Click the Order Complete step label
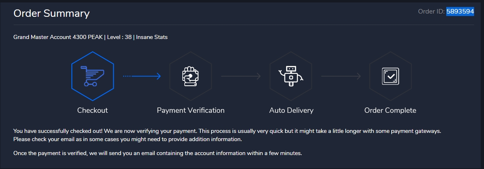484x169 pixels. [x=390, y=110]
